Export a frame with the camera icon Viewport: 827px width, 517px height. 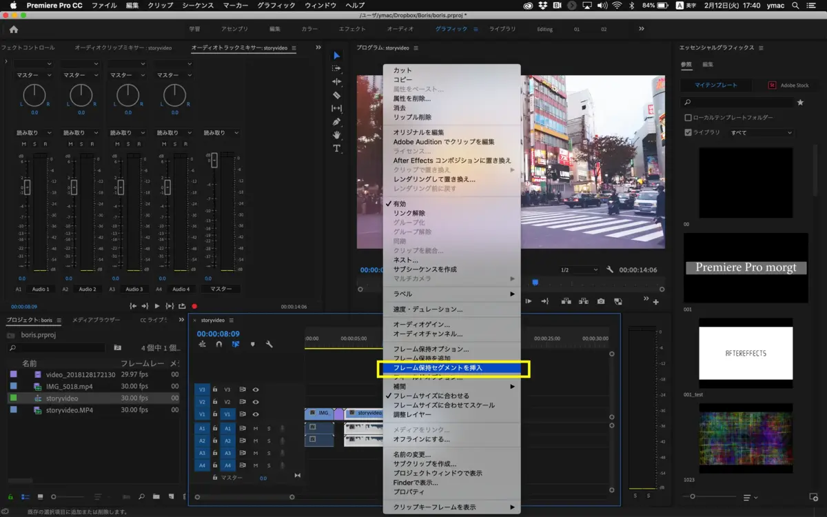pyautogui.click(x=601, y=301)
